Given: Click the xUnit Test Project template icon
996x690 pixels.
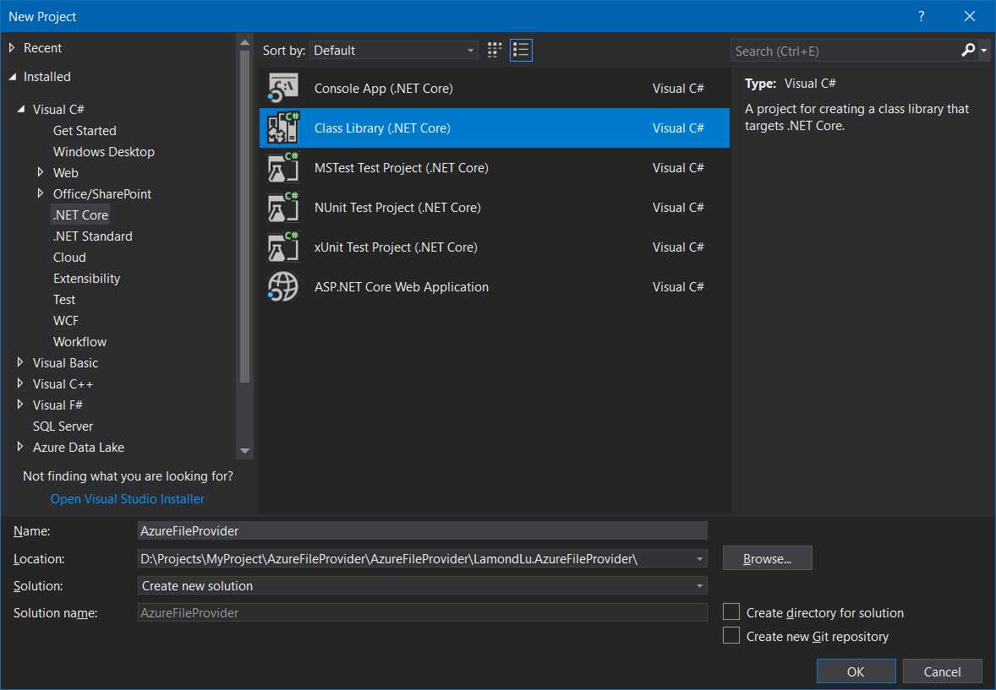Looking at the screenshot, I should coord(282,247).
